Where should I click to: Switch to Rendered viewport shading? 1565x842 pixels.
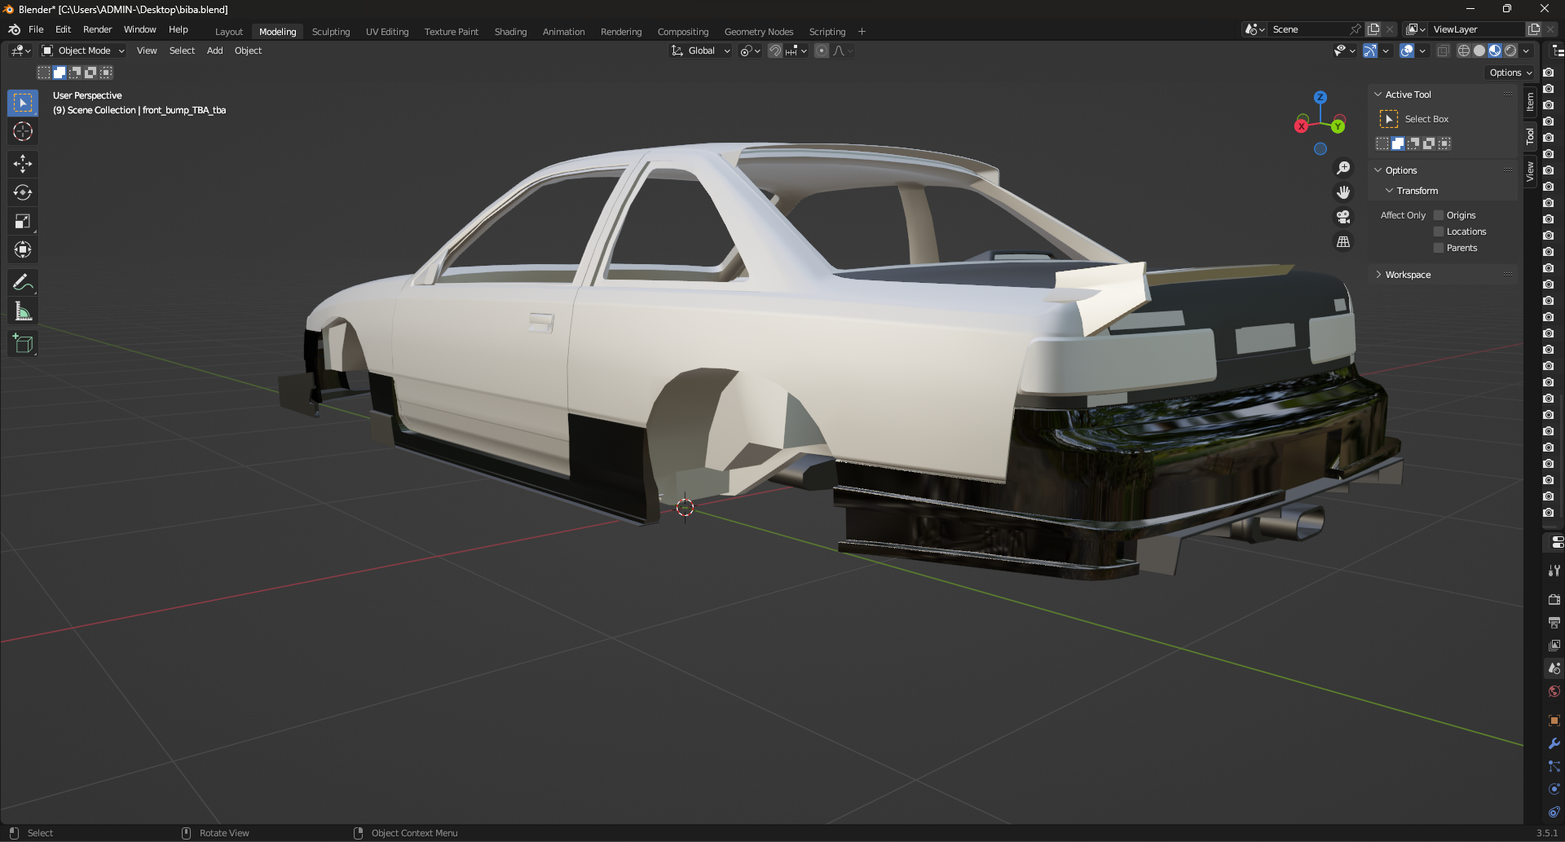pos(1510,51)
